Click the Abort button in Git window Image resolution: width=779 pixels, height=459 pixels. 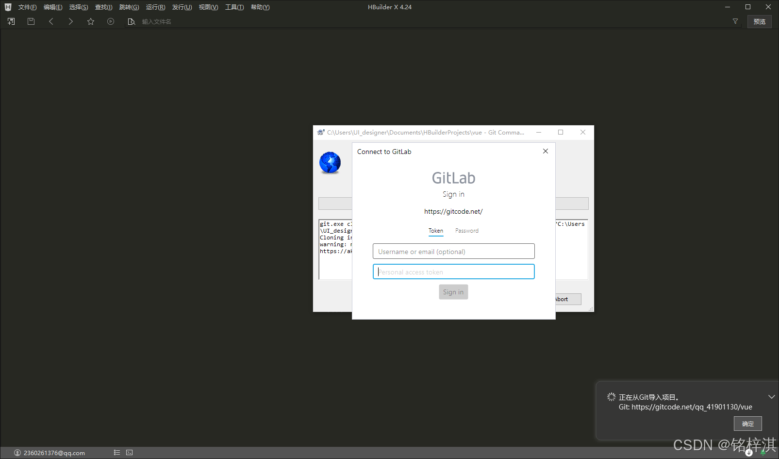[x=568, y=299]
